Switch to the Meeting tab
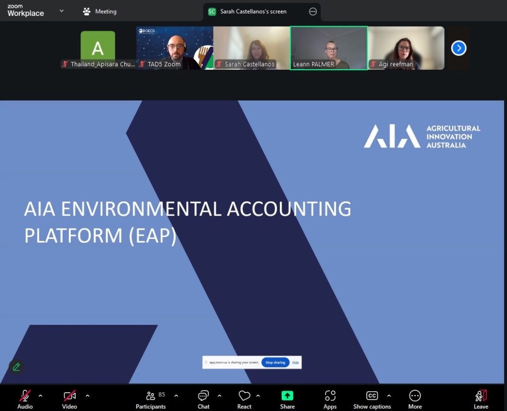This screenshot has width=507, height=411. click(100, 11)
